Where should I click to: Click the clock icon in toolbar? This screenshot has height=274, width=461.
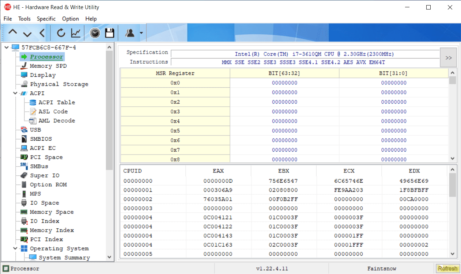pyautogui.click(x=95, y=33)
